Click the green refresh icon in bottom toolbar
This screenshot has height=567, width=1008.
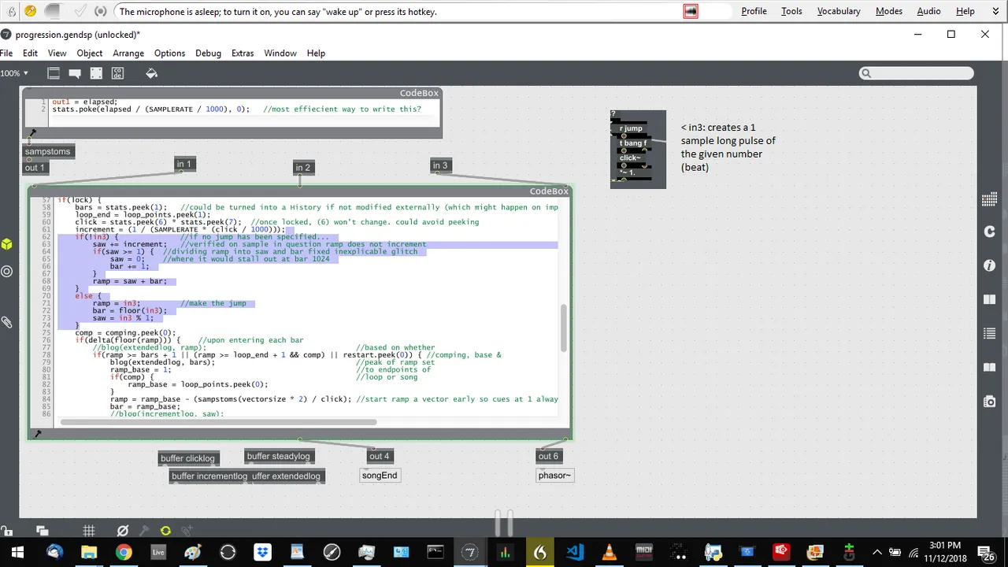pyautogui.click(x=165, y=531)
